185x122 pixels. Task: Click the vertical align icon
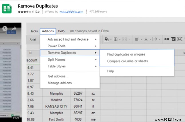point(146,39)
